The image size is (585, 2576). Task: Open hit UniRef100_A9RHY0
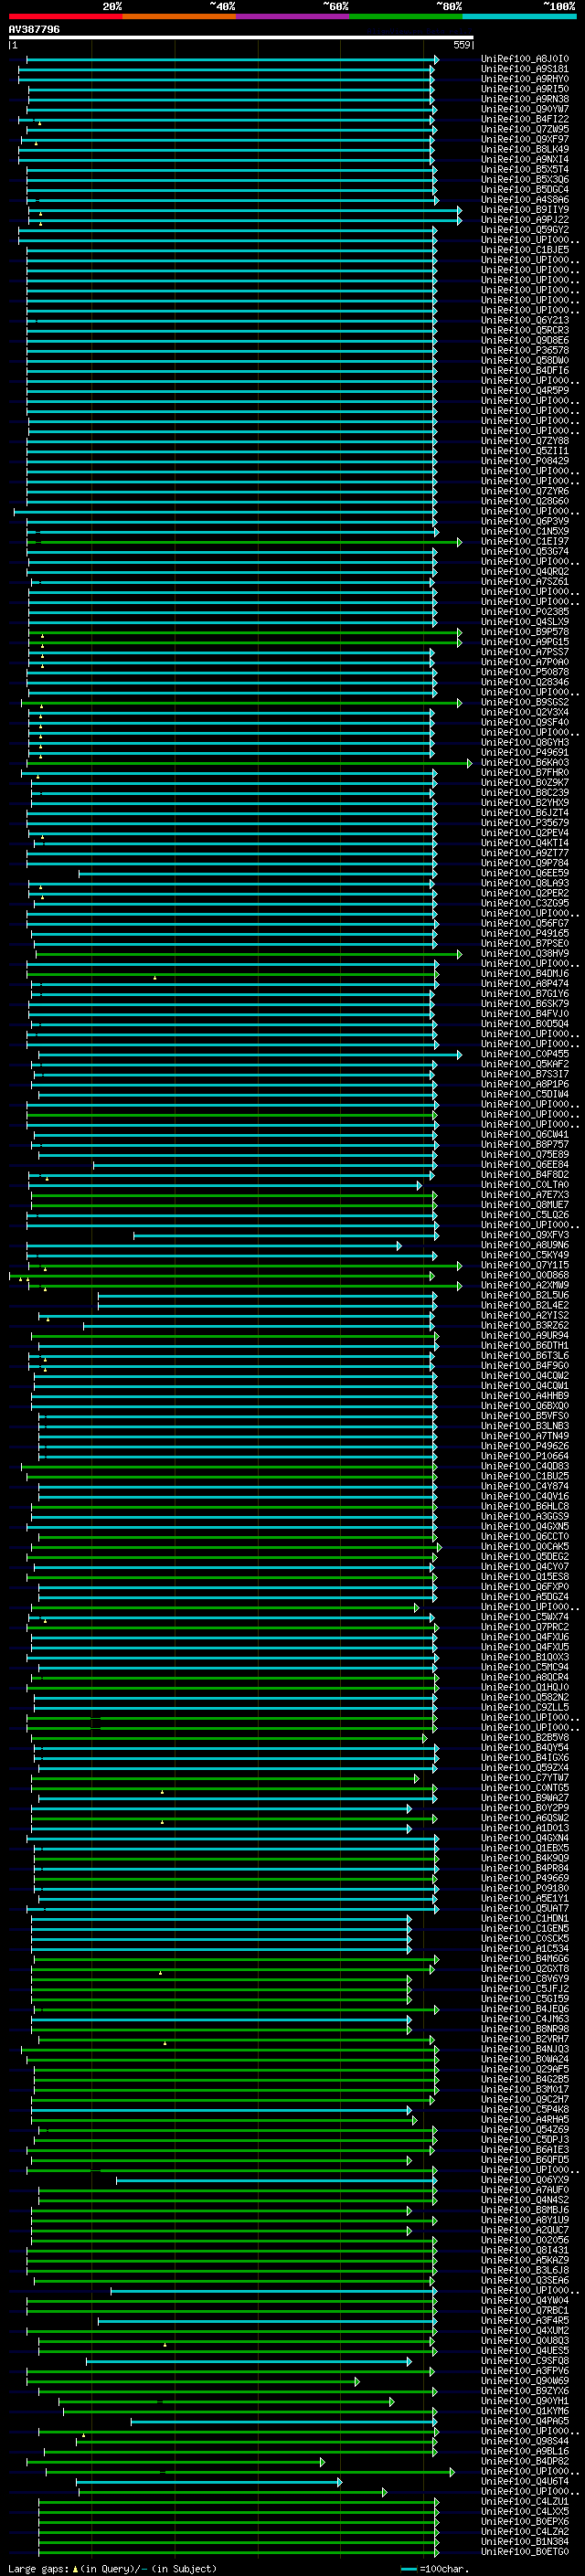[x=525, y=79]
